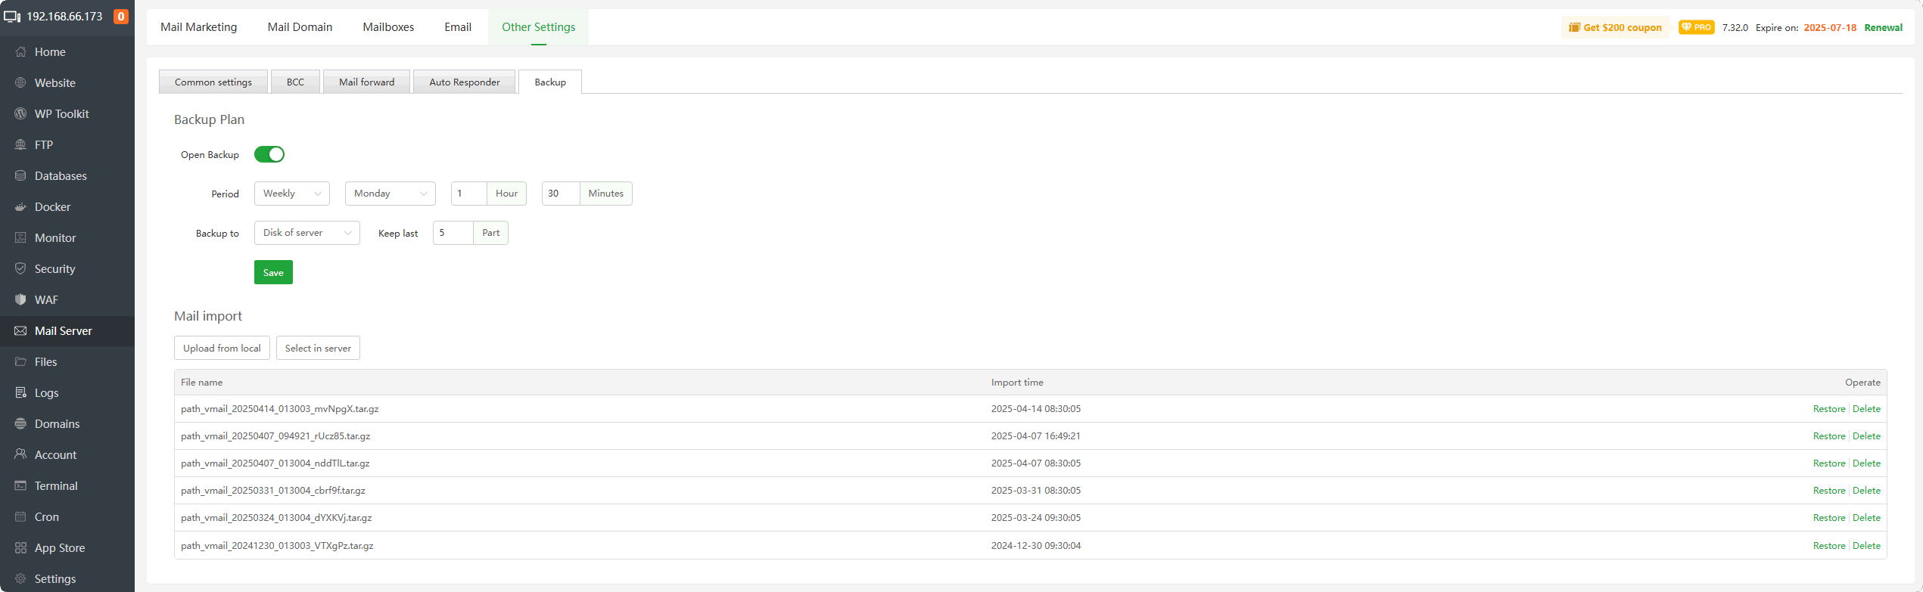The height and width of the screenshot is (592, 1923).
Task: Restore backup path_vmail_20250407_013004_nddTlL.tar.gz
Action: 1829,463
